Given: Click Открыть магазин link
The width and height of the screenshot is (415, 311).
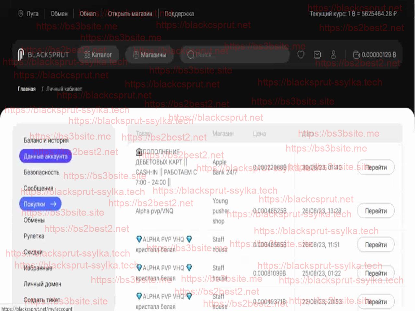Looking at the screenshot, I should (130, 14).
